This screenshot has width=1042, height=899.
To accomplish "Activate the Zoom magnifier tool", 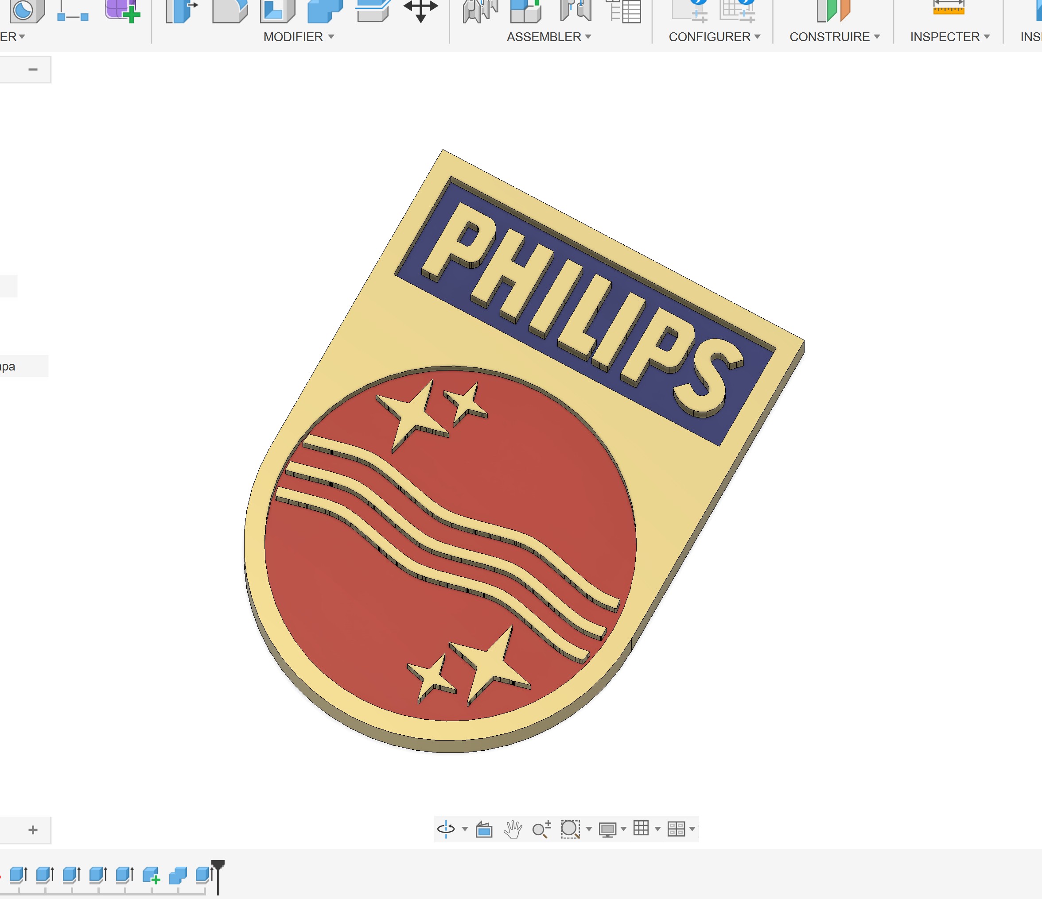I will tap(542, 829).
